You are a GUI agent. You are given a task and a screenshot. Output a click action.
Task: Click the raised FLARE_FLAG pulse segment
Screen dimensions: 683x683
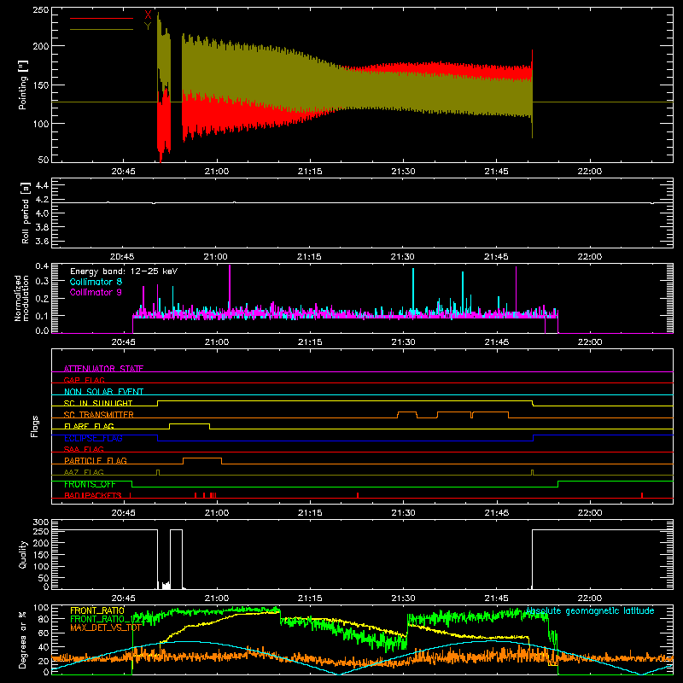(190, 423)
